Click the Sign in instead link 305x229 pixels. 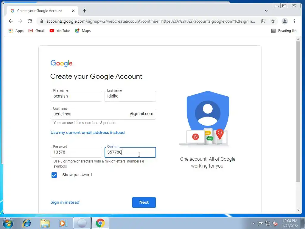65,202
